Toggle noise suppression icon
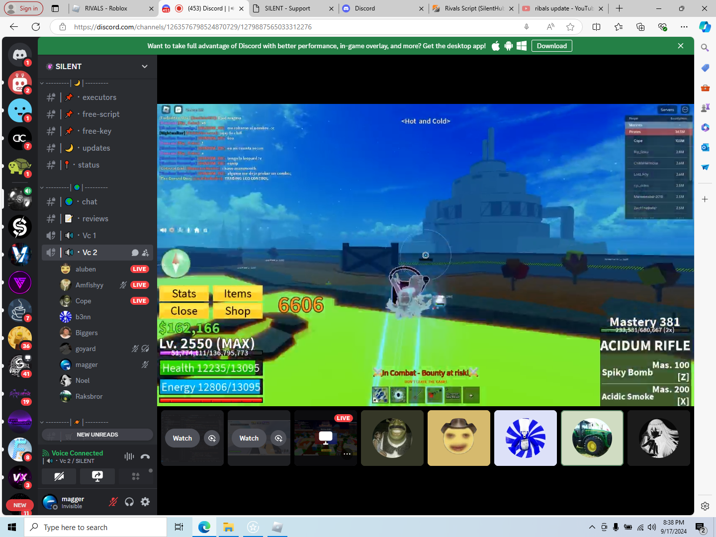 [129, 456]
